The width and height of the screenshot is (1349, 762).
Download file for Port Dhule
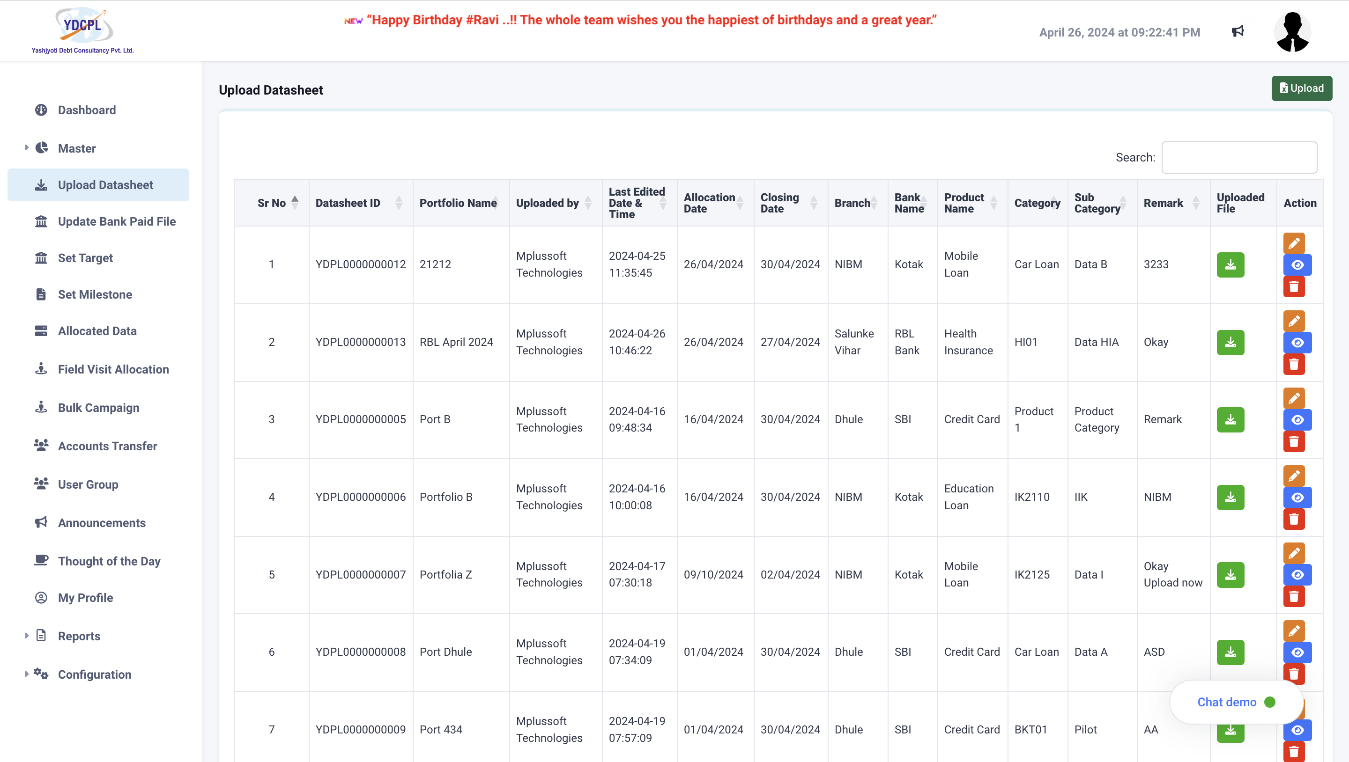pyautogui.click(x=1230, y=652)
